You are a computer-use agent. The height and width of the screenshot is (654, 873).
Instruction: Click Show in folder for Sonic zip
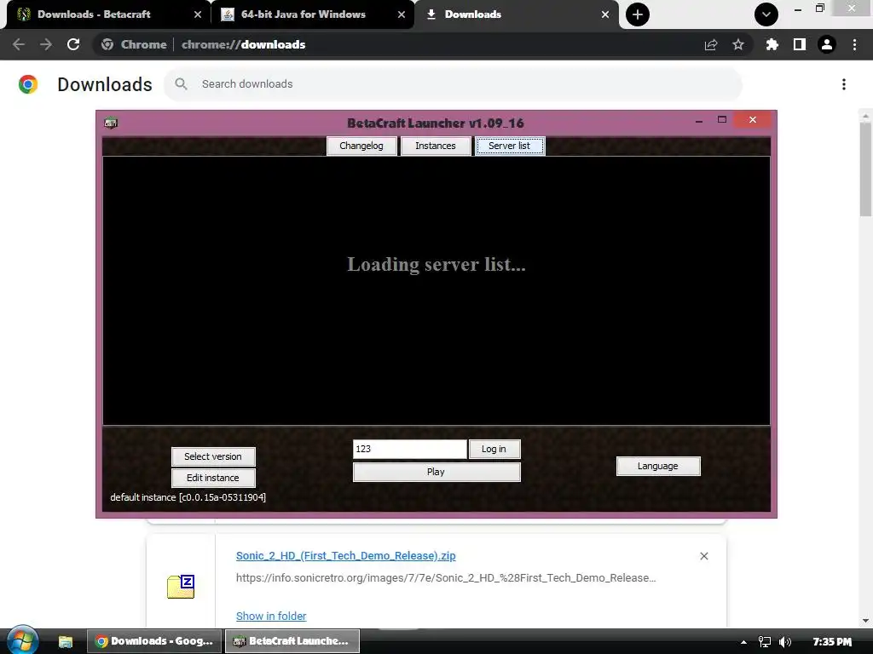pos(271,616)
